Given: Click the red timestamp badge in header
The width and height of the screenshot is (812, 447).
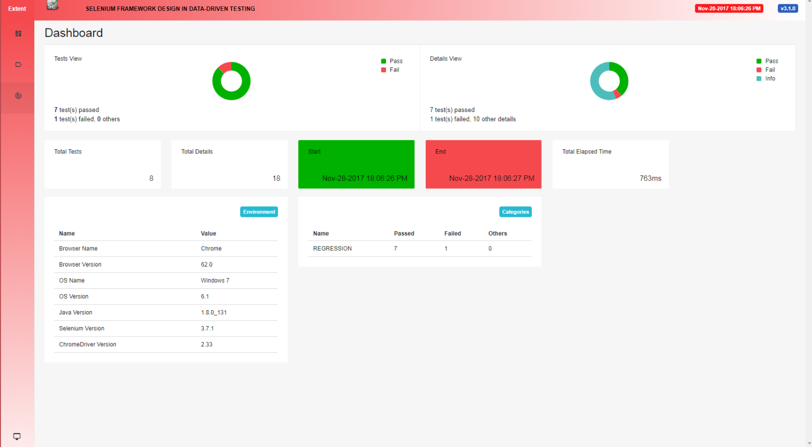Looking at the screenshot, I should tap(729, 8).
